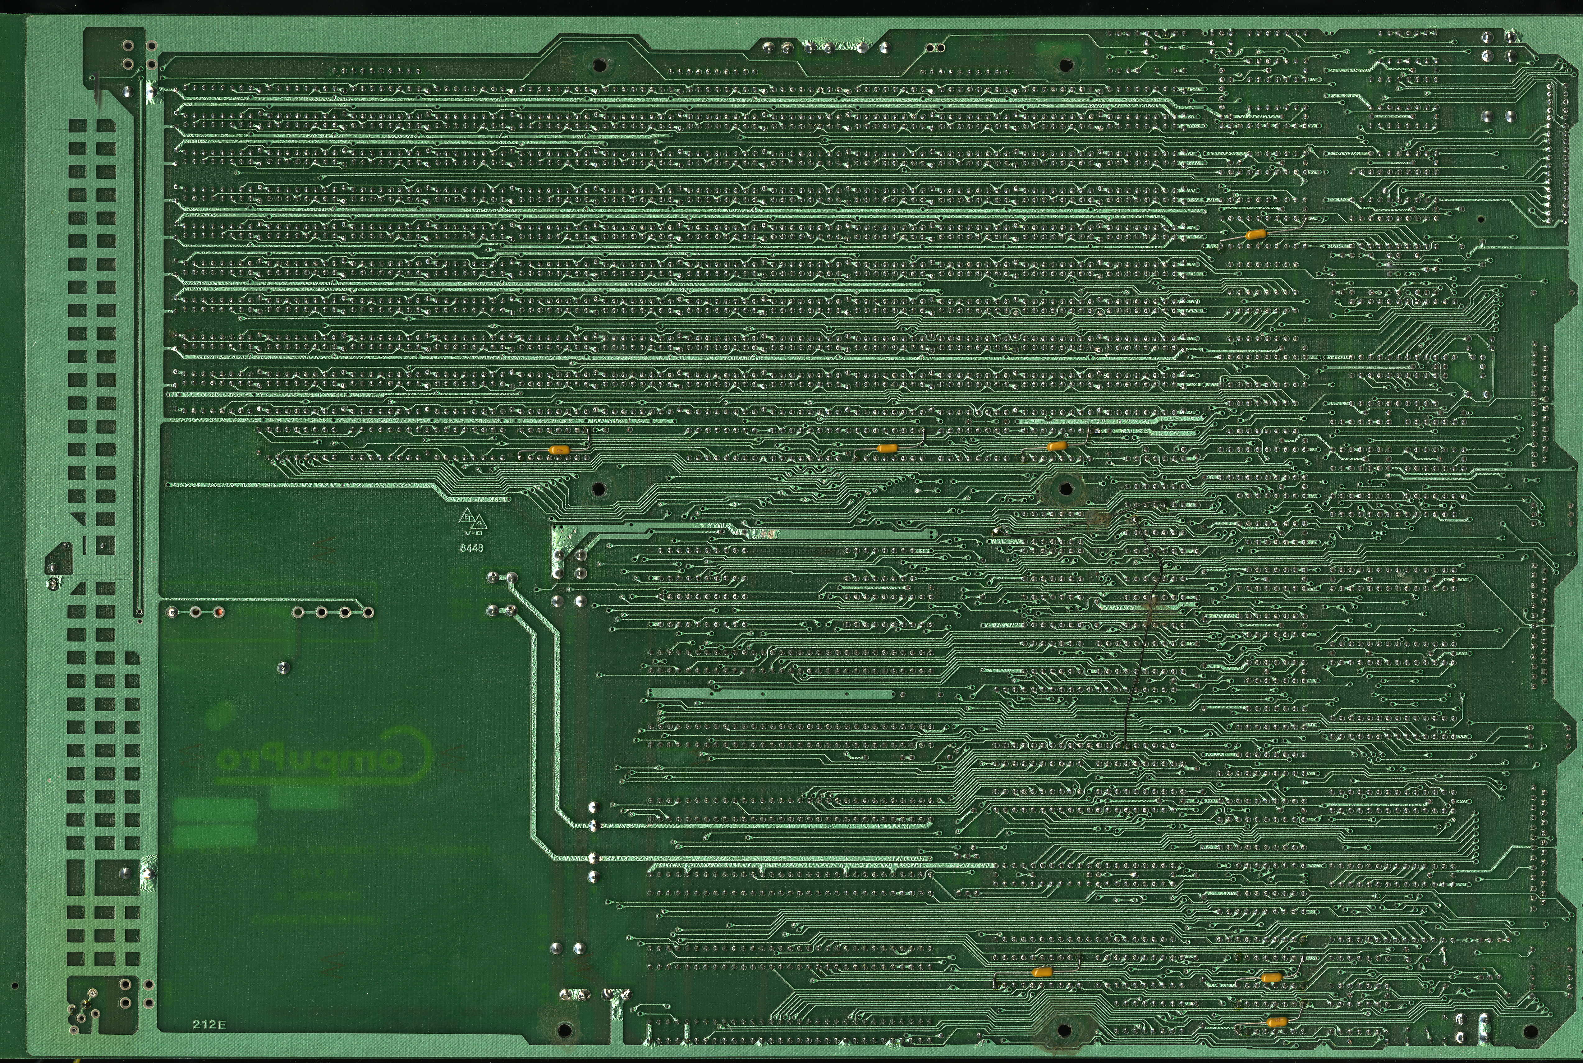This screenshot has height=1063, width=1583.
Task: Click the 8448 date code marking
Action: pos(472,548)
